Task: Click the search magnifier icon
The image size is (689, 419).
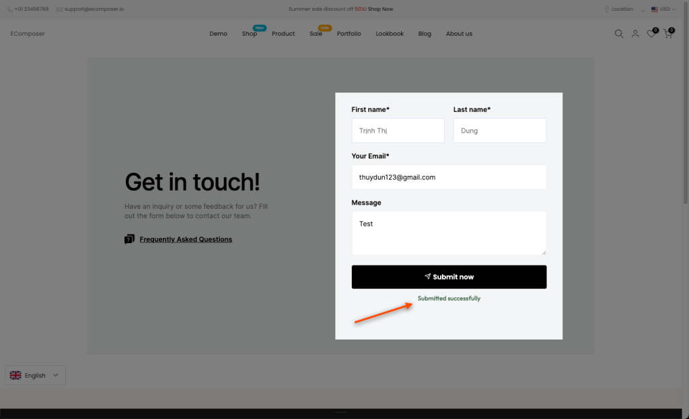Action: click(619, 34)
